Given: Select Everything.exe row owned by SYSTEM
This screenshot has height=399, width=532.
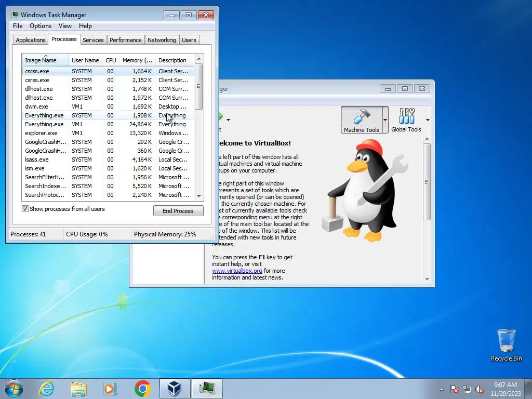Looking at the screenshot, I should [x=108, y=115].
